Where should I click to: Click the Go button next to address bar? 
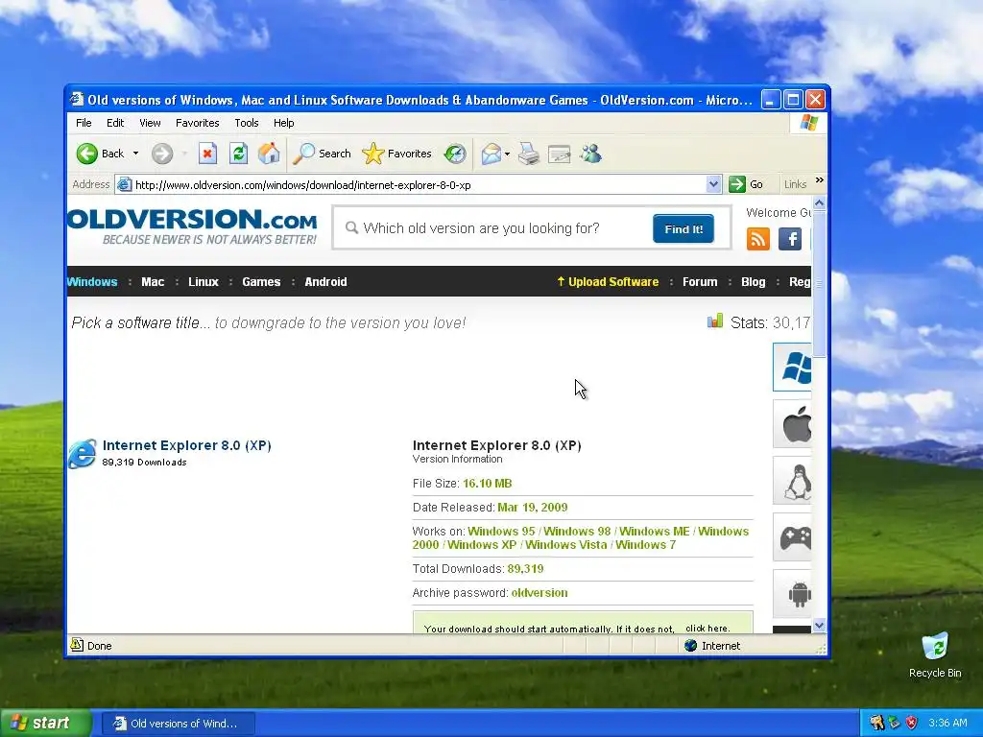coord(746,184)
